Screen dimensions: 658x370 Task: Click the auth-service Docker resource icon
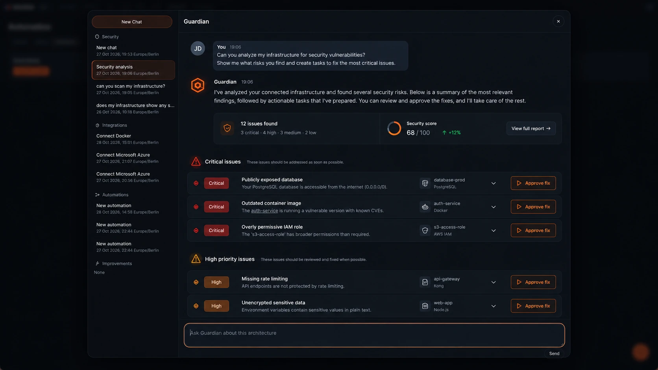coord(425,207)
